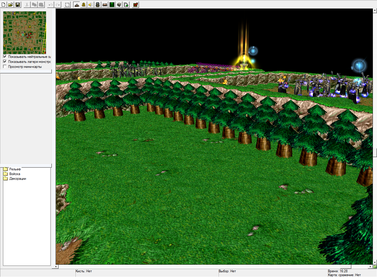This screenshot has width=377, height=277.
Task: Create a new map with the toolbar icon
Action: pyautogui.click(x=4, y=5)
